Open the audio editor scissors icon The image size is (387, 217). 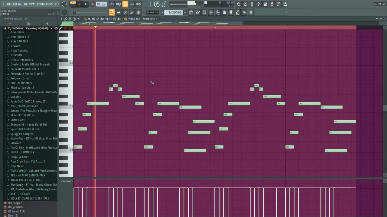point(245,4)
